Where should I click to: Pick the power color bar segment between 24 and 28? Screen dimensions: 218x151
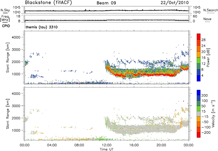point(199,43)
